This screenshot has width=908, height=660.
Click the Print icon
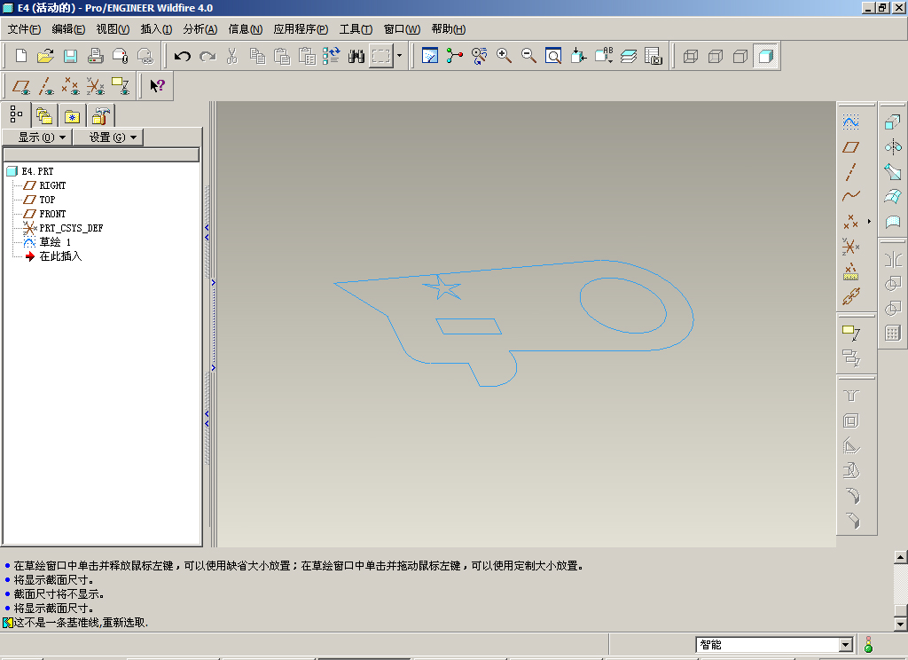click(x=95, y=56)
